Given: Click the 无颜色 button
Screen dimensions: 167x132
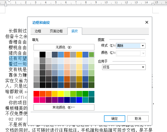Looking at the screenshot, I should click(64, 47).
